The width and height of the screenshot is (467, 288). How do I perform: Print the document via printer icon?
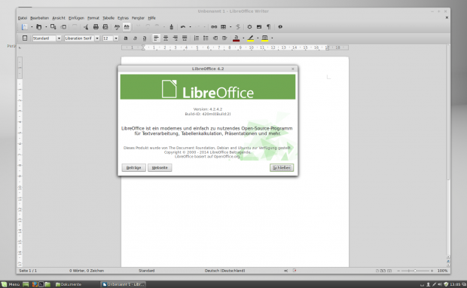(96, 27)
